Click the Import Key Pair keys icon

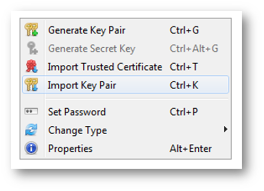pos(31,84)
